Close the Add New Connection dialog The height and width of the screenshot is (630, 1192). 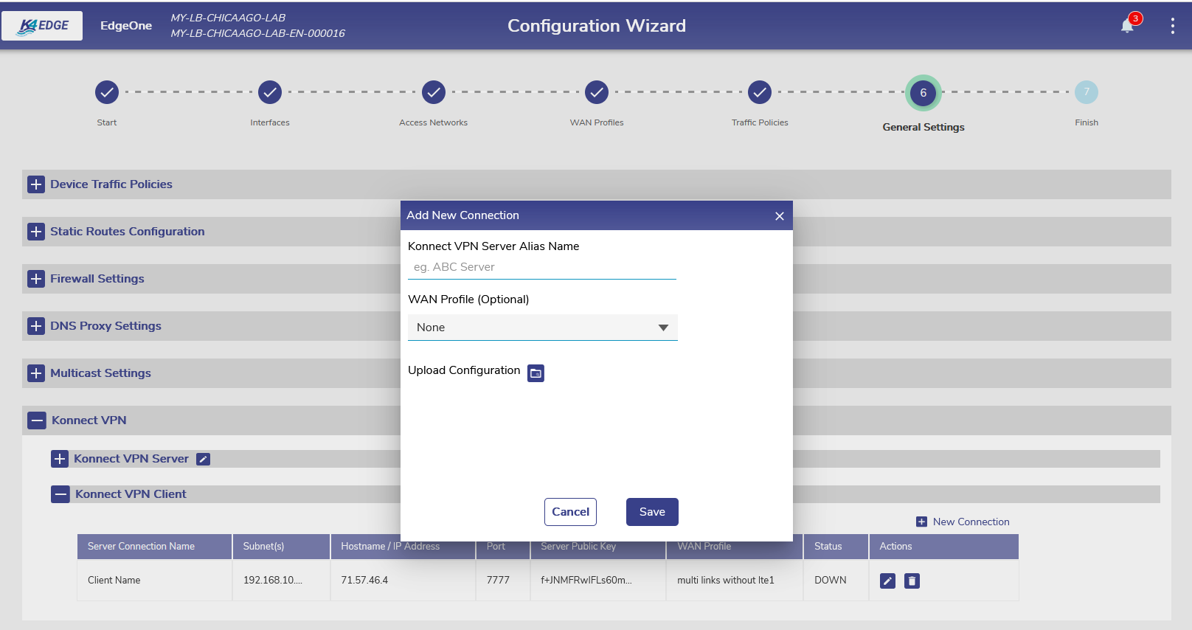(x=780, y=216)
